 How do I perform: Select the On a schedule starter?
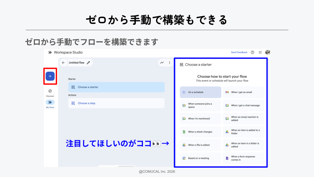pos(201,92)
